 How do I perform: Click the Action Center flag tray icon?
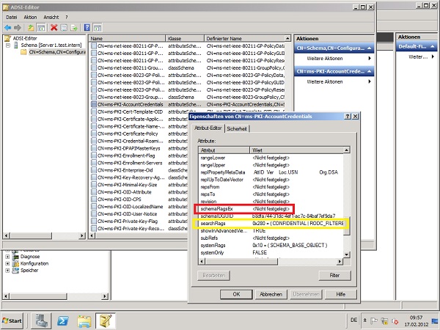tap(374, 320)
